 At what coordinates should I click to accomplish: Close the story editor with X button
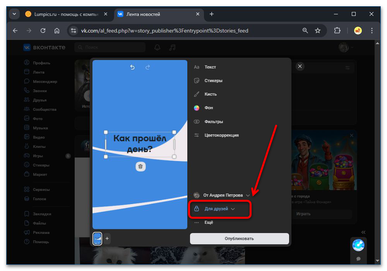coord(300,67)
